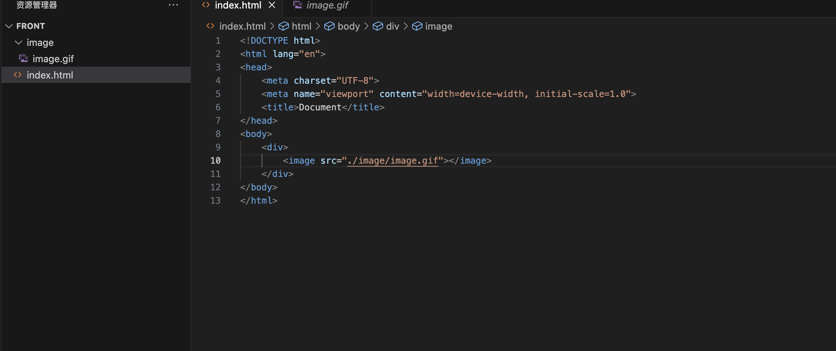Click the body symbol icon in breadcrumb
Screen dimensions: 836x351
[329, 26]
